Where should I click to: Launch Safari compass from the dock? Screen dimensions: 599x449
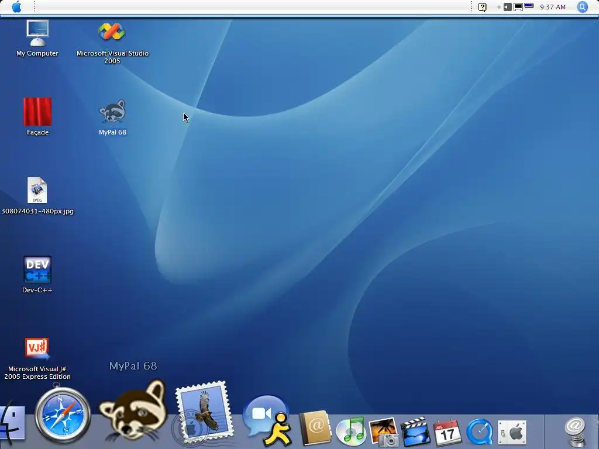[x=63, y=416]
